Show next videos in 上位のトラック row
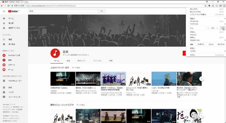Screen dimensions: 226x123 click(201, 79)
